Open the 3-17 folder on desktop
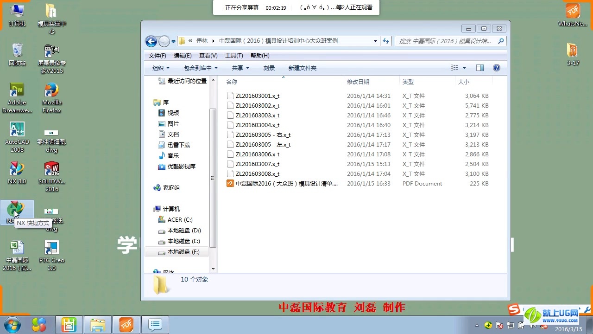Viewport: 593px width, 334px height. (x=573, y=54)
